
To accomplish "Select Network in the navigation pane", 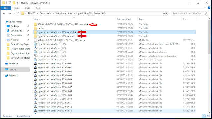I will pos(13,76).
